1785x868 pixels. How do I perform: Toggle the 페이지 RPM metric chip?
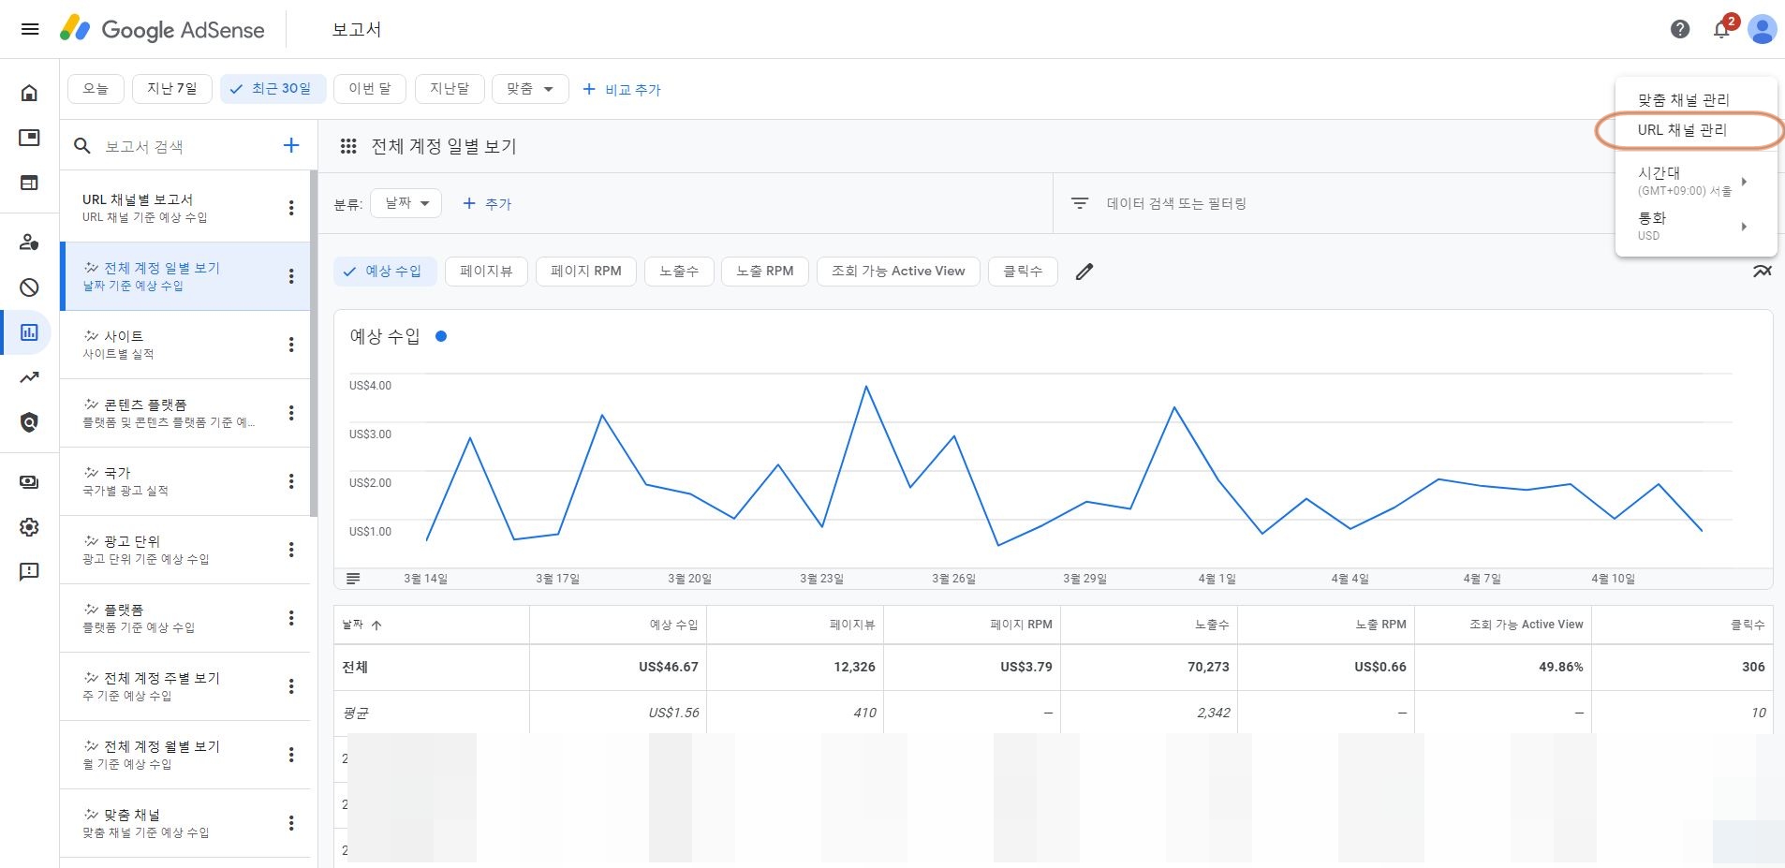pyautogui.click(x=586, y=272)
